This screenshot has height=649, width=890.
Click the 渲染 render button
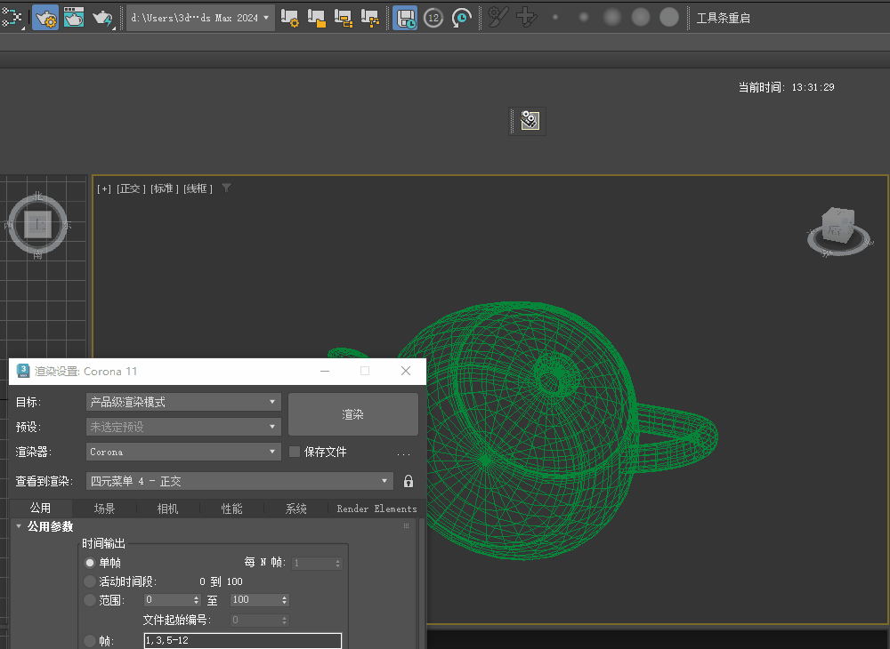tap(353, 415)
